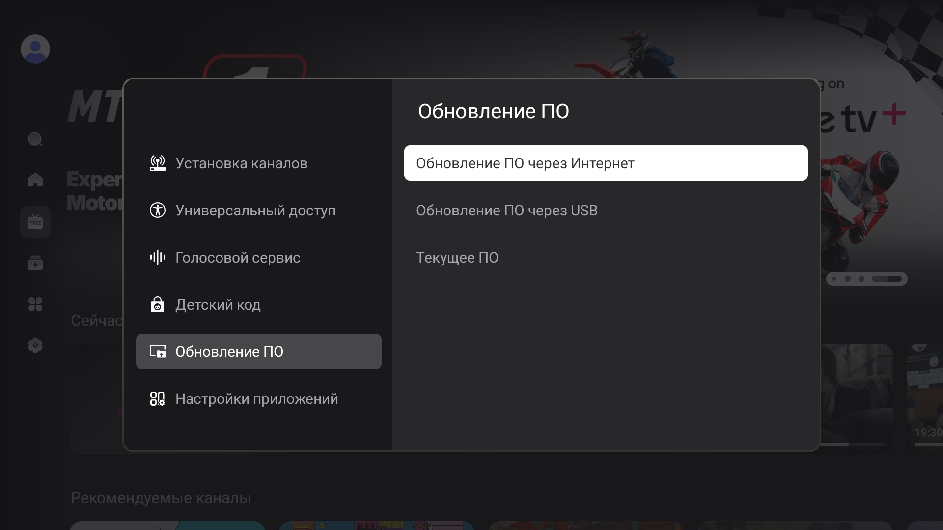Open Настройки приложений menu item
943x530 pixels.
pyautogui.click(x=256, y=399)
